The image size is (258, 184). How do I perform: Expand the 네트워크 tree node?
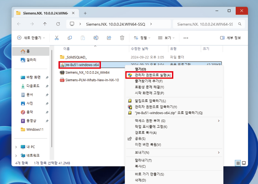click(16, 155)
